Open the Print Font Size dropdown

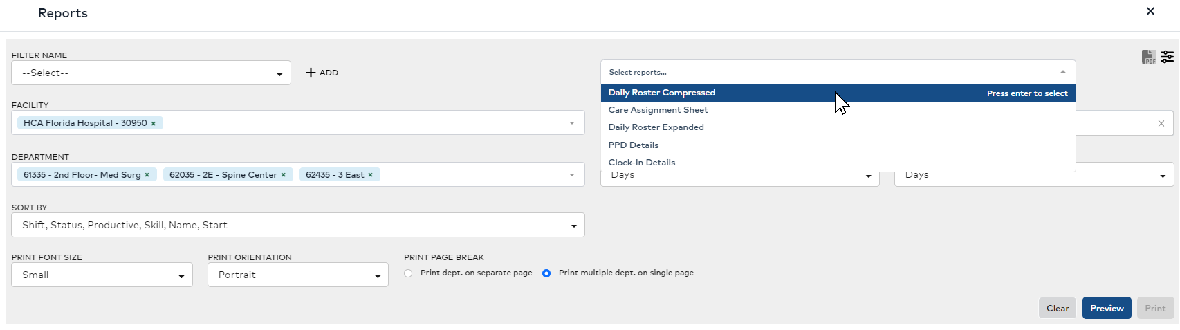(x=102, y=275)
